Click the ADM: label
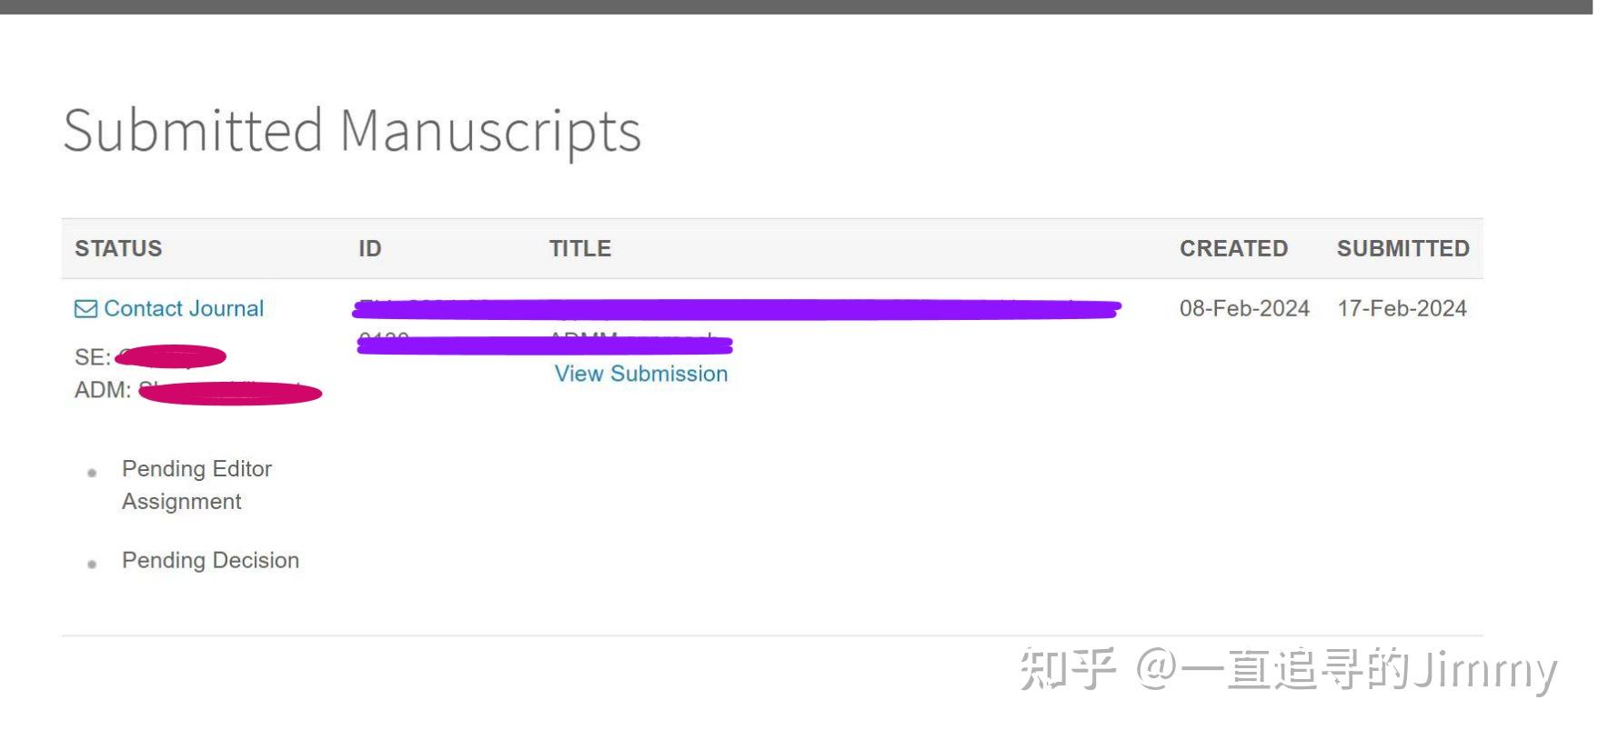The width and height of the screenshot is (1598, 740). tap(103, 390)
